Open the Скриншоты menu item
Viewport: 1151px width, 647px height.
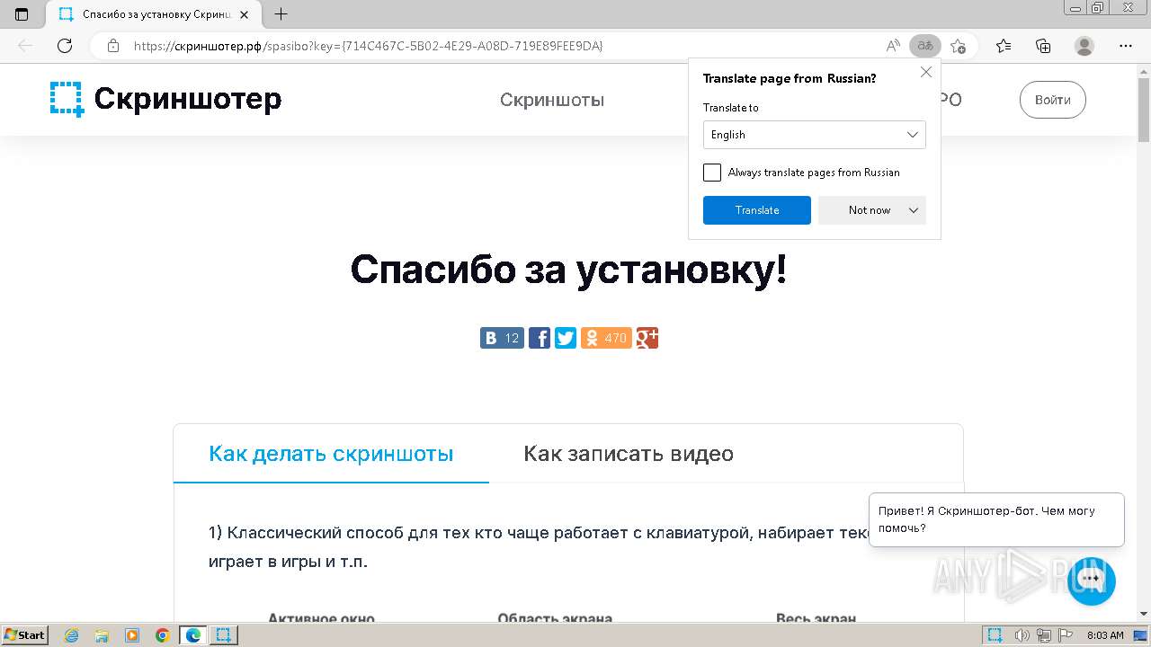point(552,100)
